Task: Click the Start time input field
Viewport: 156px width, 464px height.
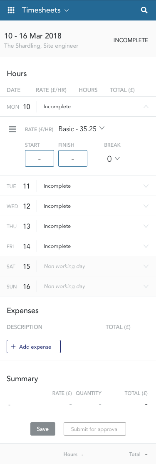Action: point(40,158)
